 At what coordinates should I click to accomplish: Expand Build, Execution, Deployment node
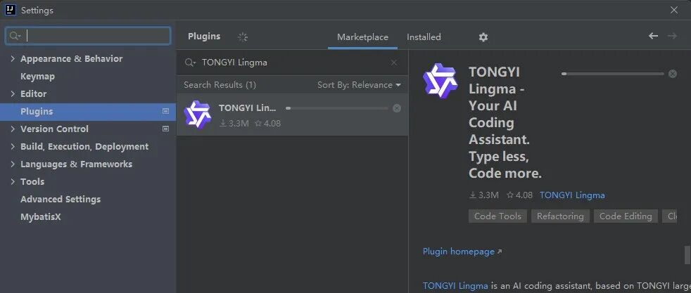click(13, 146)
